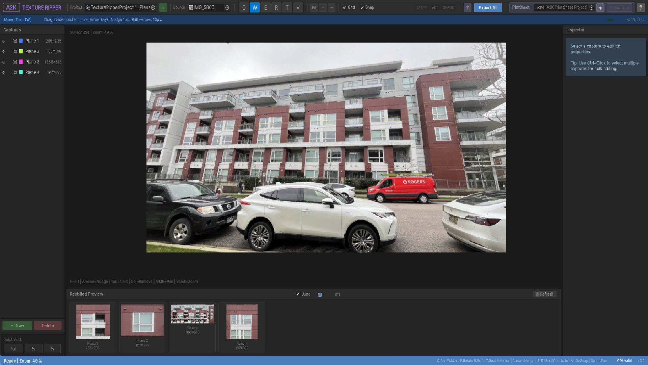This screenshot has height=365, width=648.
Task: Toggle the Snap checkbox
Action: (362, 7)
